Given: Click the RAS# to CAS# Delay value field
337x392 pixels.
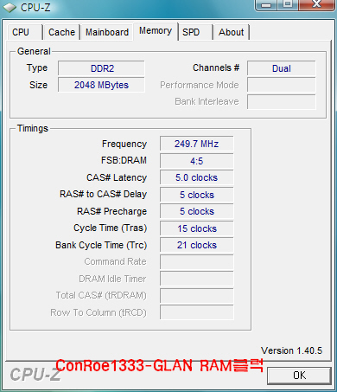Looking at the screenshot, I should click(197, 195).
